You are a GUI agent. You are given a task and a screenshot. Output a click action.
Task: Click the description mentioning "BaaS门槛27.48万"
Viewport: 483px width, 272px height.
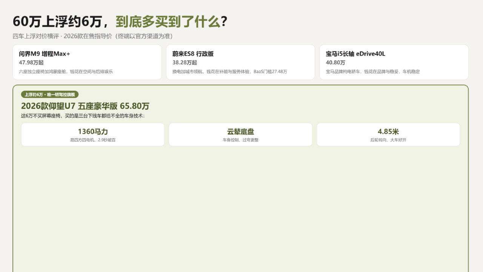point(230,71)
